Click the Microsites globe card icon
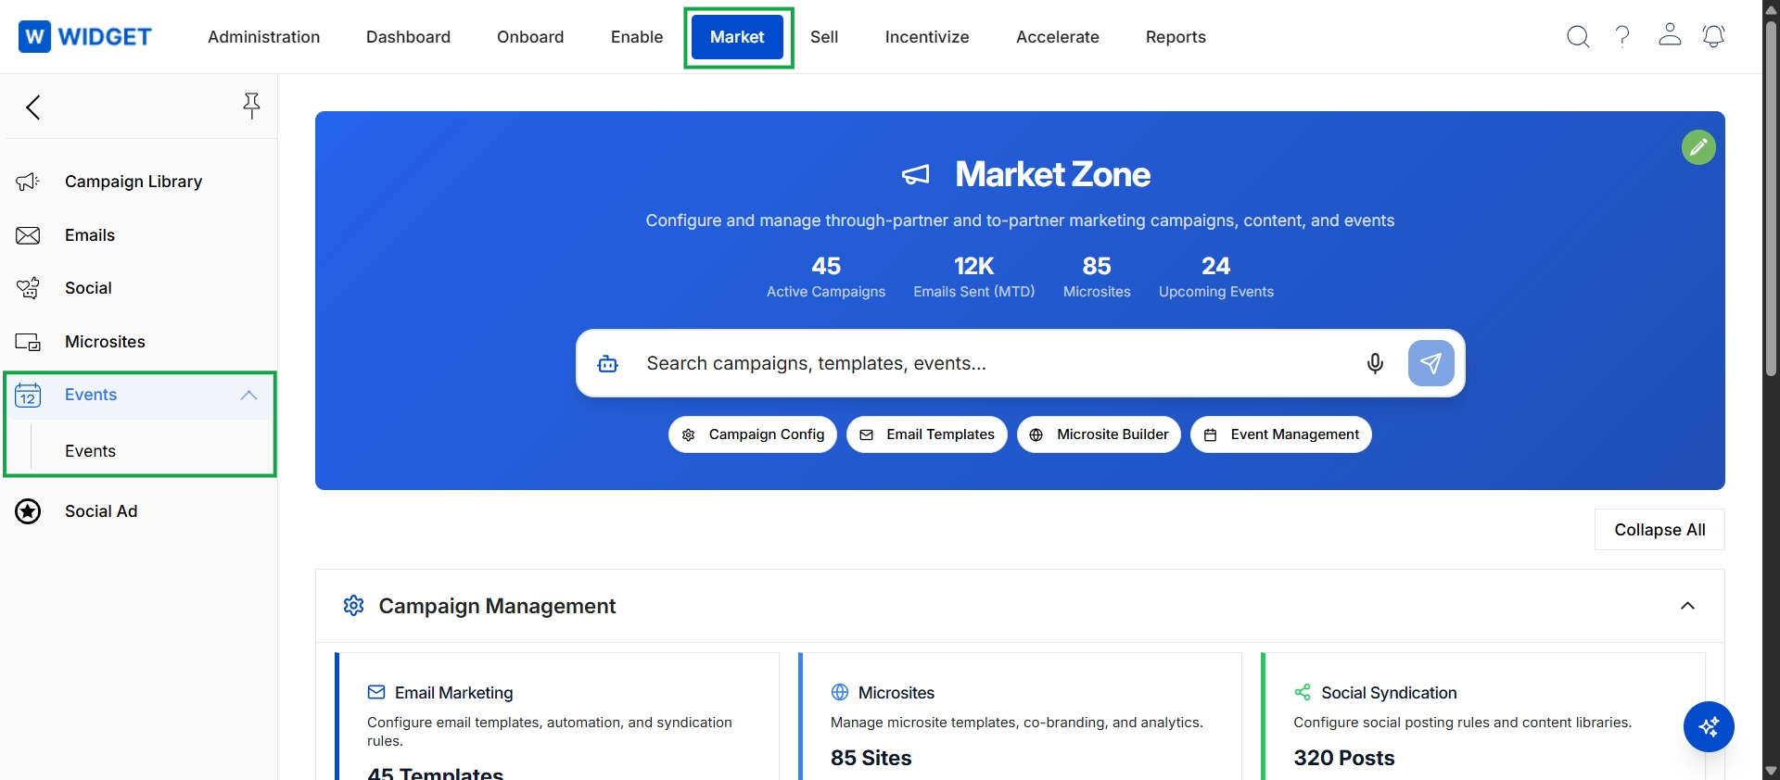The width and height of the screenshot is (1780, 780). click(840, 692)
